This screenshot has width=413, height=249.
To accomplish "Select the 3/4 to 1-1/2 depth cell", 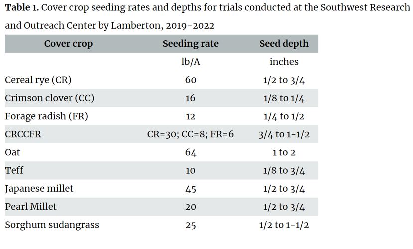I will (x=284, y=134).
